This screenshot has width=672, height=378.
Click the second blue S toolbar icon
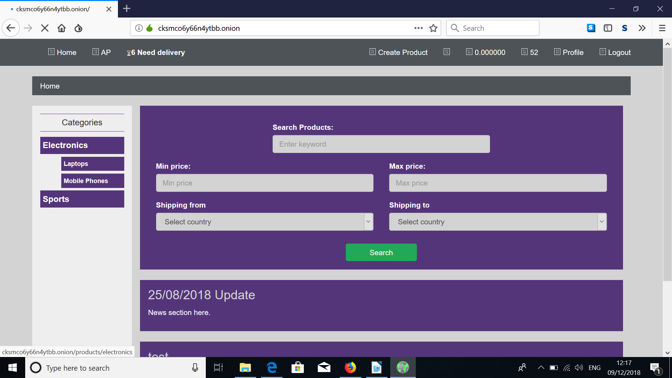[625, 28]
